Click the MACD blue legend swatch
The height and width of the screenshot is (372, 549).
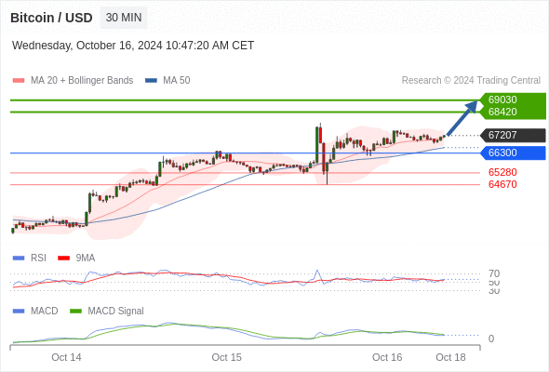click(x=19, y=312)
